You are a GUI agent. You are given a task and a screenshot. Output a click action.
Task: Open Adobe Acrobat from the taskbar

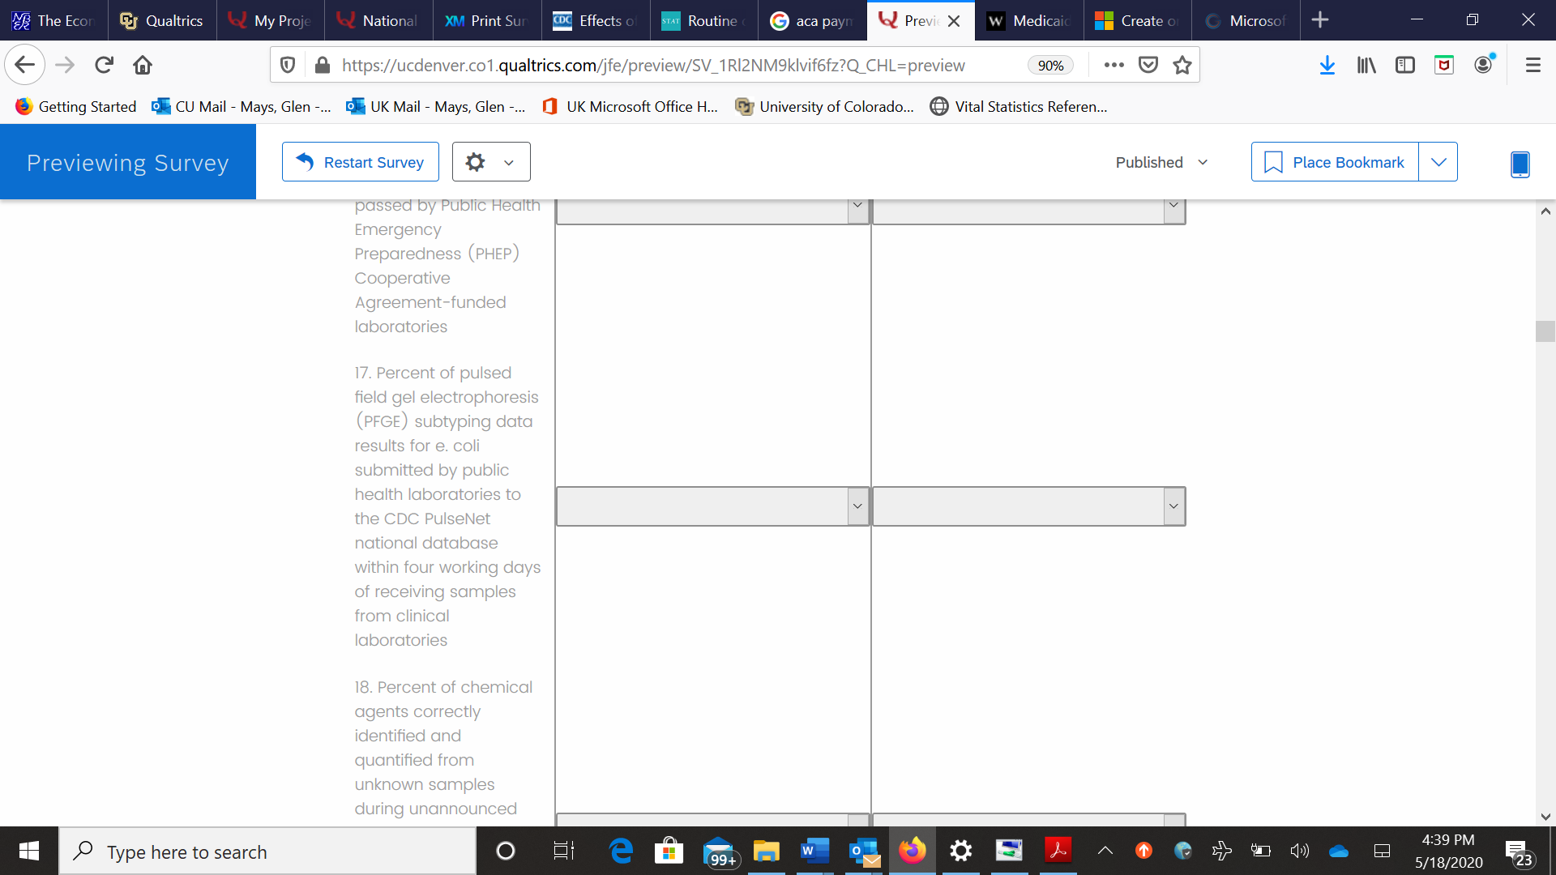(x=1058, y=851)
